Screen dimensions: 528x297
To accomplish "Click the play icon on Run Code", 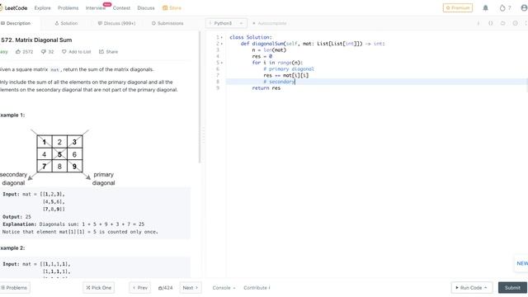I will coord(457,288).
